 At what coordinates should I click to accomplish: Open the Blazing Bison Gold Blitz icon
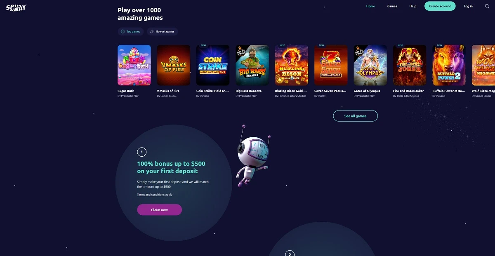[x=292, y=65]
